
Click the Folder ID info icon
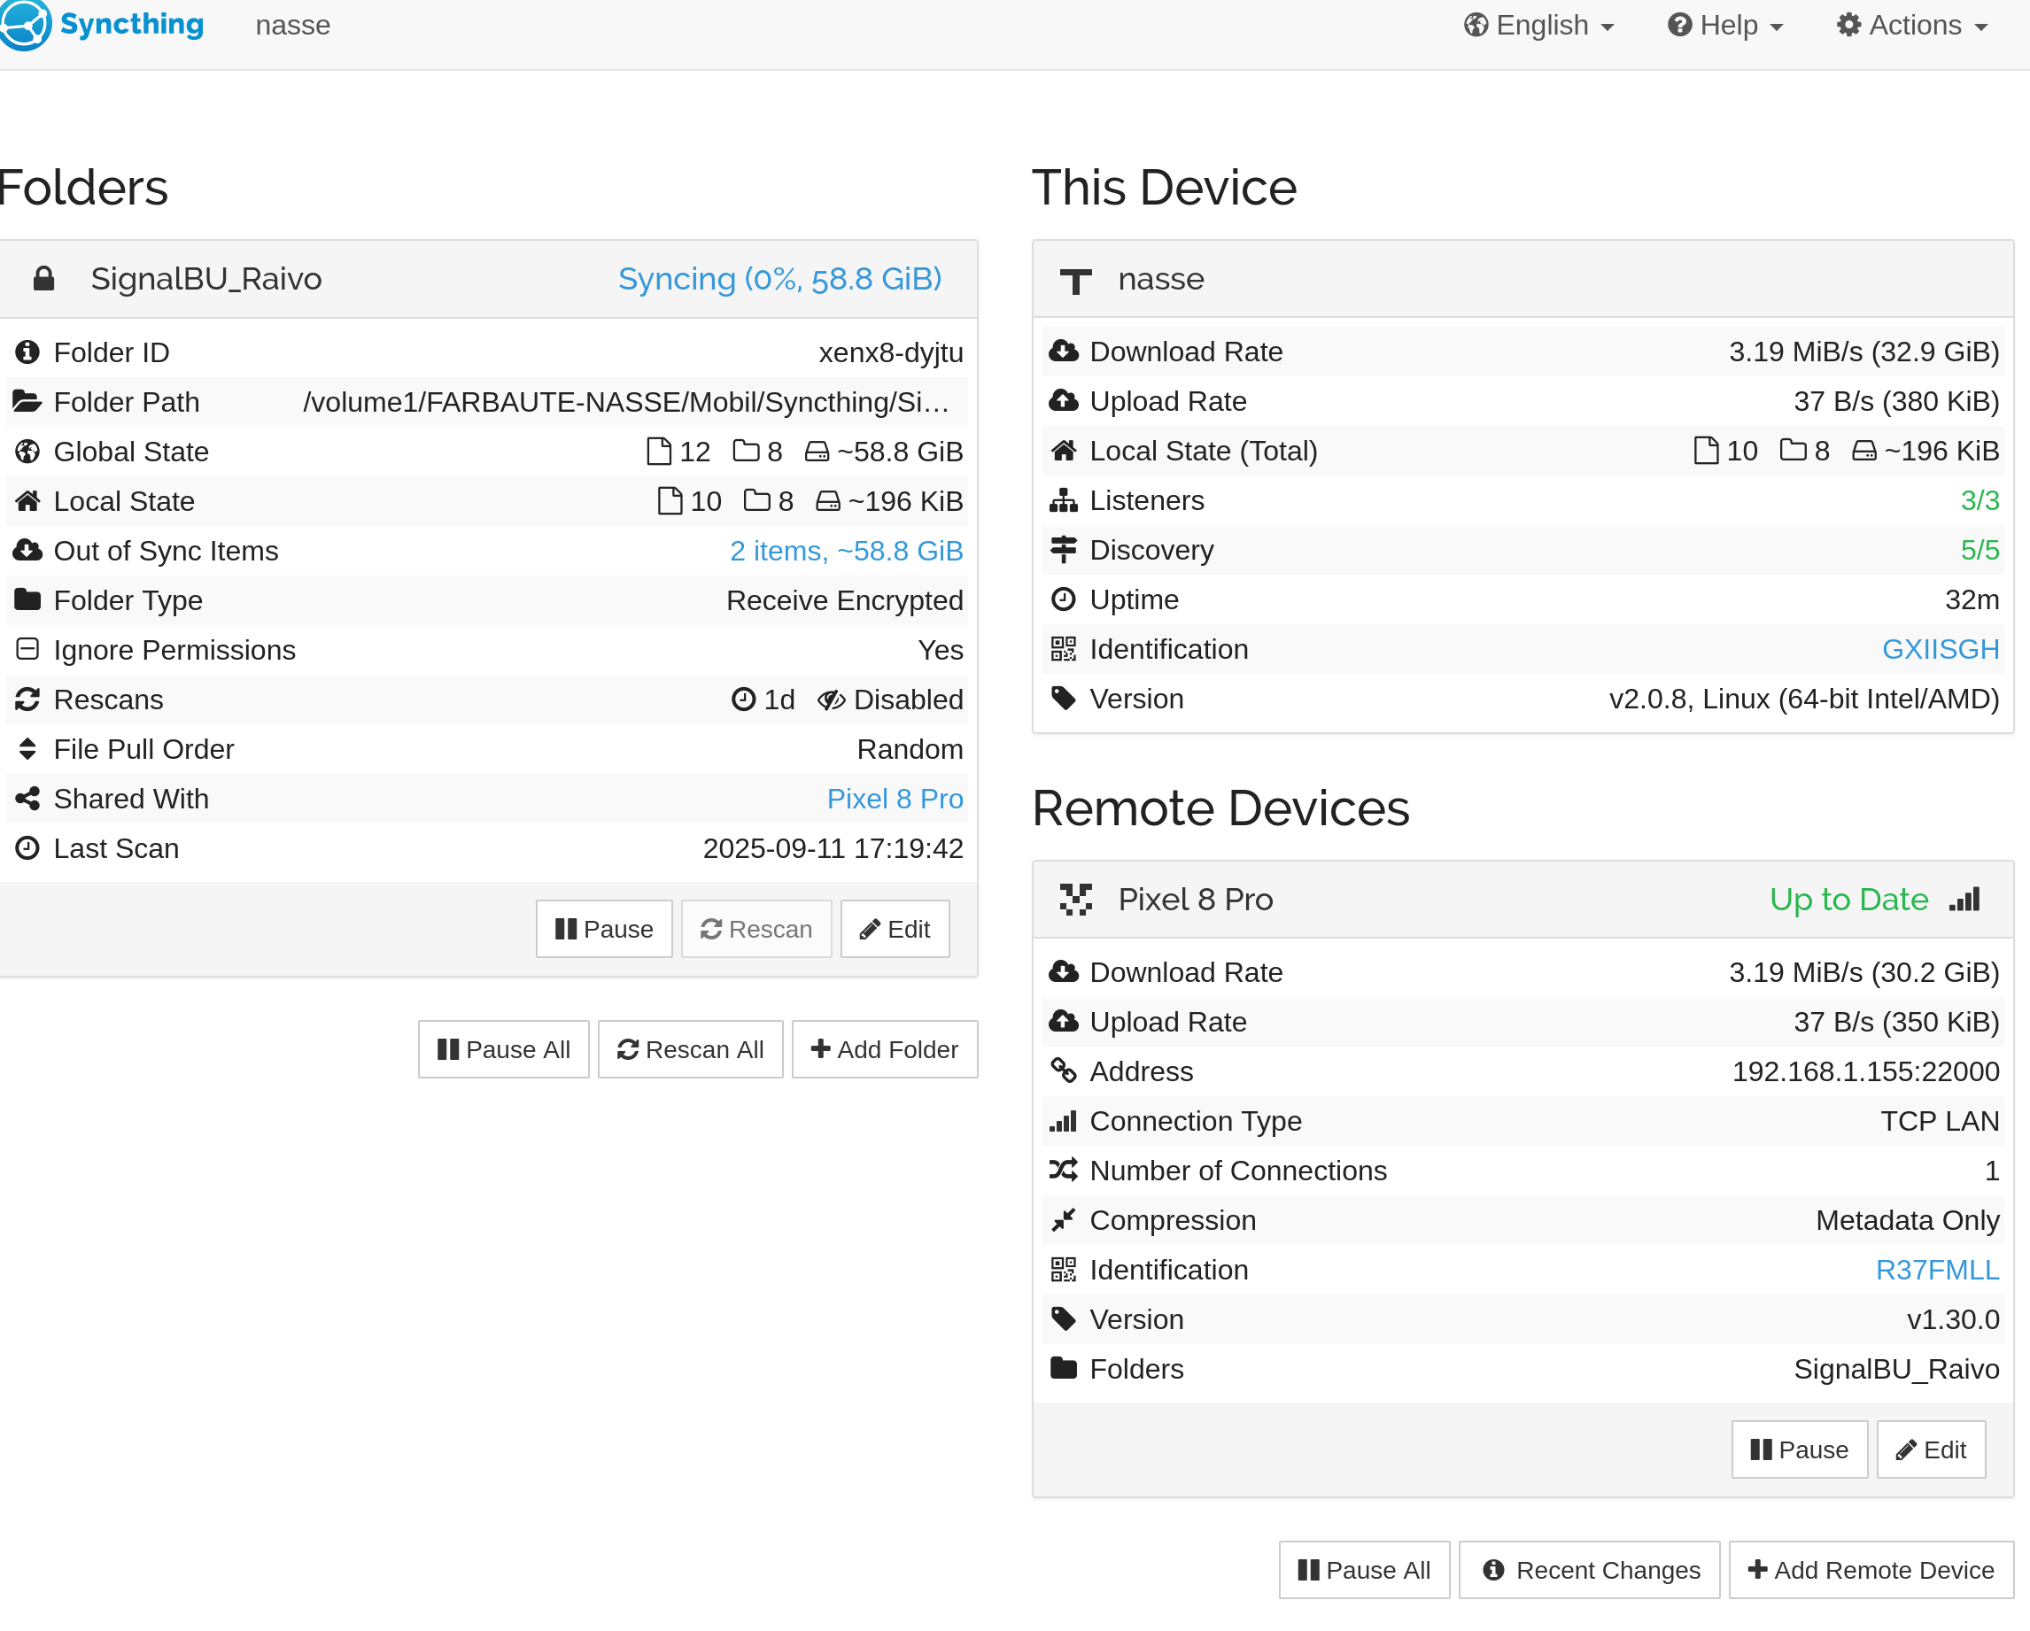pos(27,352)
